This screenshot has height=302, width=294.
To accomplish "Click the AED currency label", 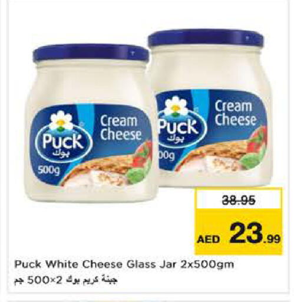I will click(x=208, y=239).
